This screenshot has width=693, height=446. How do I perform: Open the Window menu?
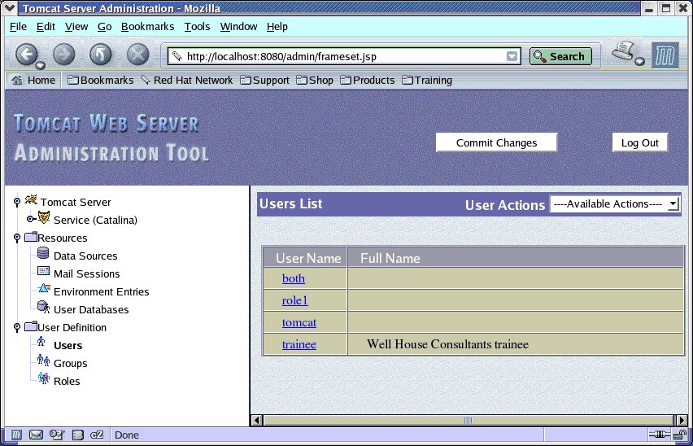coord(238,27)
